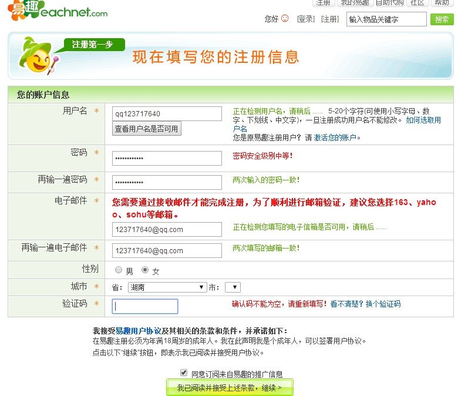Click 查看用户名是否可用 button

tap(147, 129)
